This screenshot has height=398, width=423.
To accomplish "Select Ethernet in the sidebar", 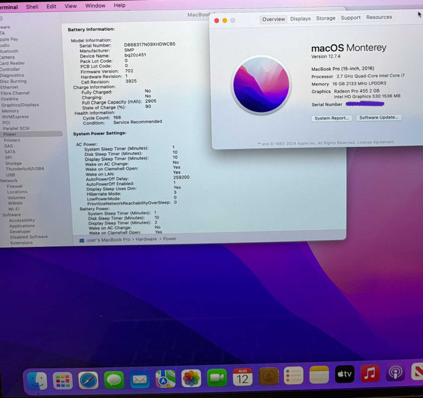I will click(x=9, y=87).
